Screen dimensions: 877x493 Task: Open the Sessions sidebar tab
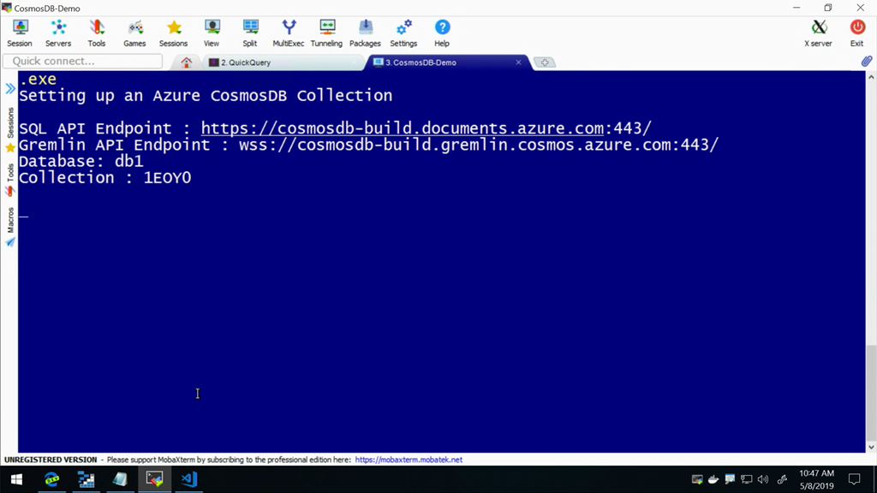point(10,123)
